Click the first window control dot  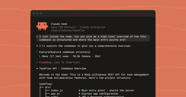point(34,13)
